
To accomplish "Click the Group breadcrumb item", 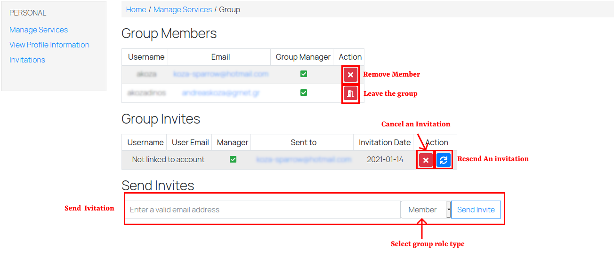I will pos(230,9).
